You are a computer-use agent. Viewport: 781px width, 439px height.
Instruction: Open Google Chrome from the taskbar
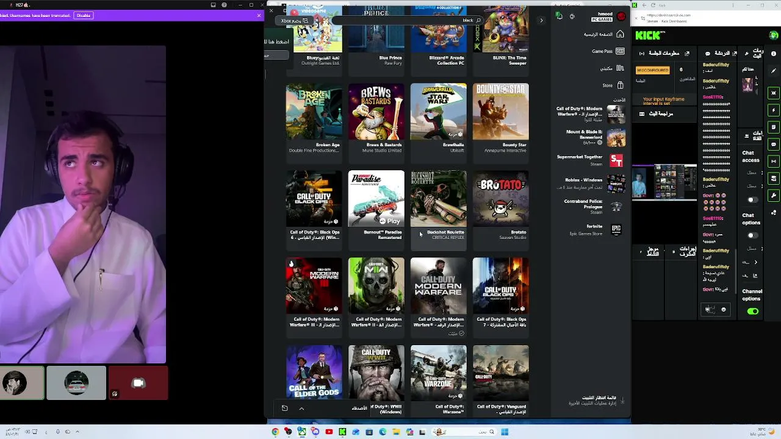click(275, 432)
